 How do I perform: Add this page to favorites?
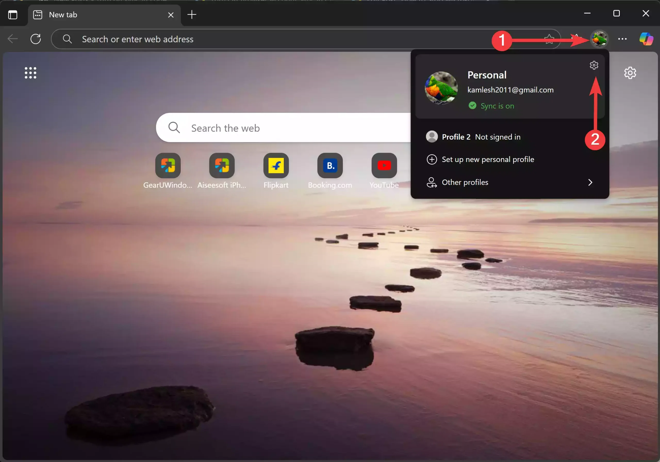(x=549, y=39)
